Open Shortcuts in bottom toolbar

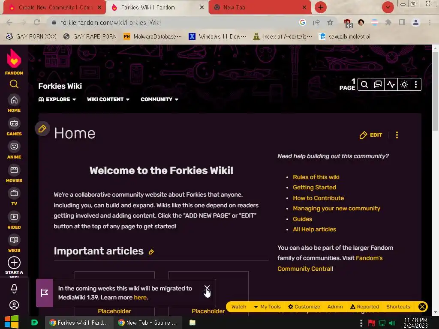398,307
